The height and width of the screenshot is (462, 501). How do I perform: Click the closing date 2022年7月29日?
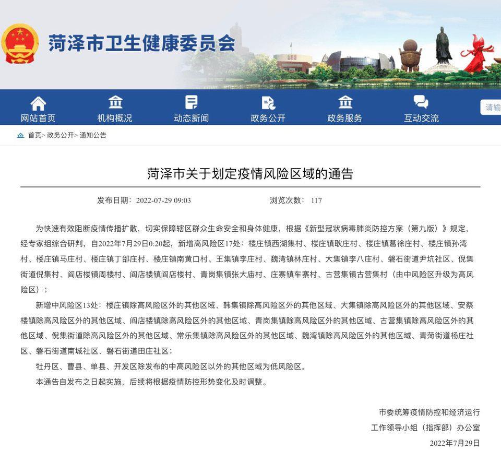pos(455,443)
